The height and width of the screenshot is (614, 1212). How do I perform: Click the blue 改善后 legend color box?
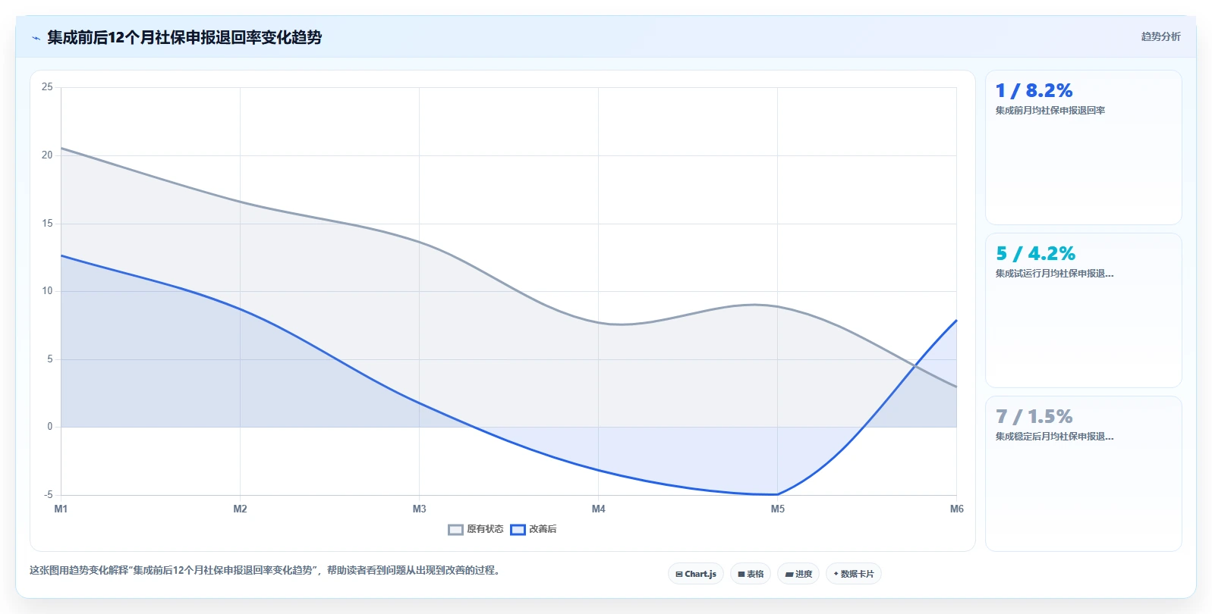click(518, 530)
